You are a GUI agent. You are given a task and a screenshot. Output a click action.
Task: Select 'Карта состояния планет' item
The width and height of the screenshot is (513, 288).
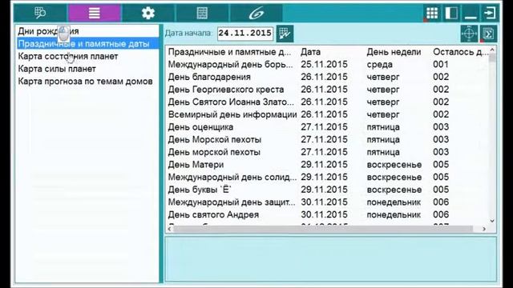pos(87,56)
